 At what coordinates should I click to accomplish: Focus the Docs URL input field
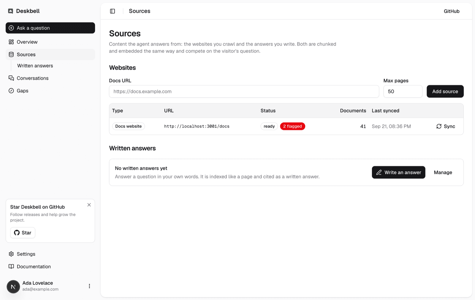(x=244, y=91)
